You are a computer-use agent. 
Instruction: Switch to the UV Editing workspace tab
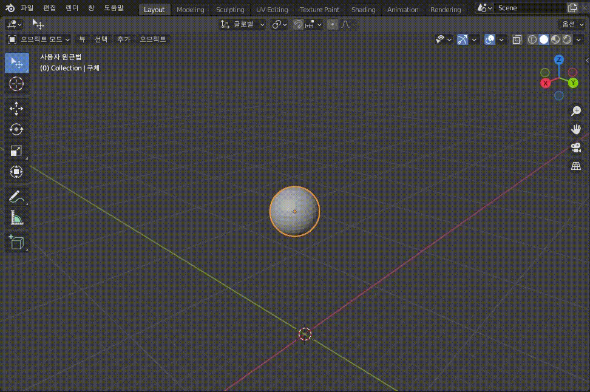272,10
